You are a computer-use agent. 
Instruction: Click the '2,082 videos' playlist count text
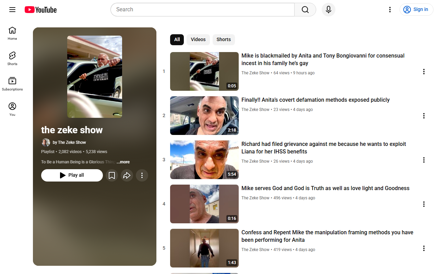coord(70,152)
